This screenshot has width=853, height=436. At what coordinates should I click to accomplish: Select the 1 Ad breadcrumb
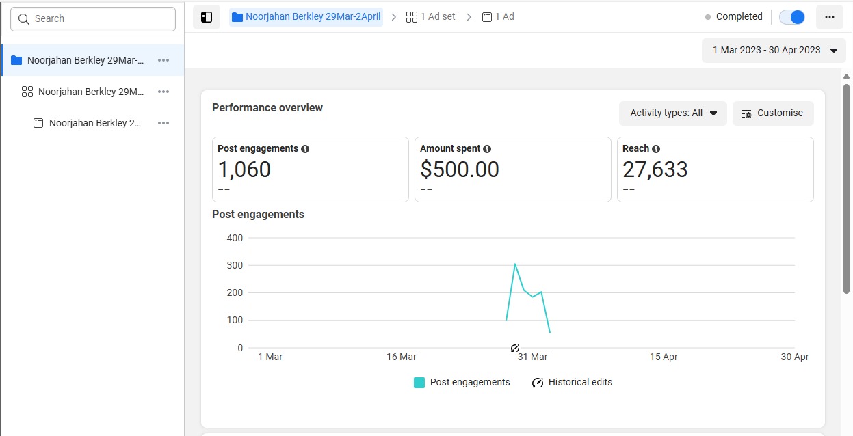coord(498,16)
